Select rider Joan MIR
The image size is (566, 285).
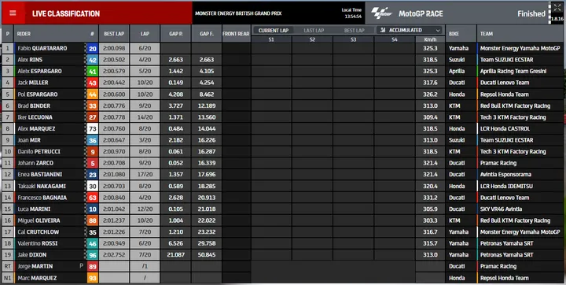coord(29,140)
